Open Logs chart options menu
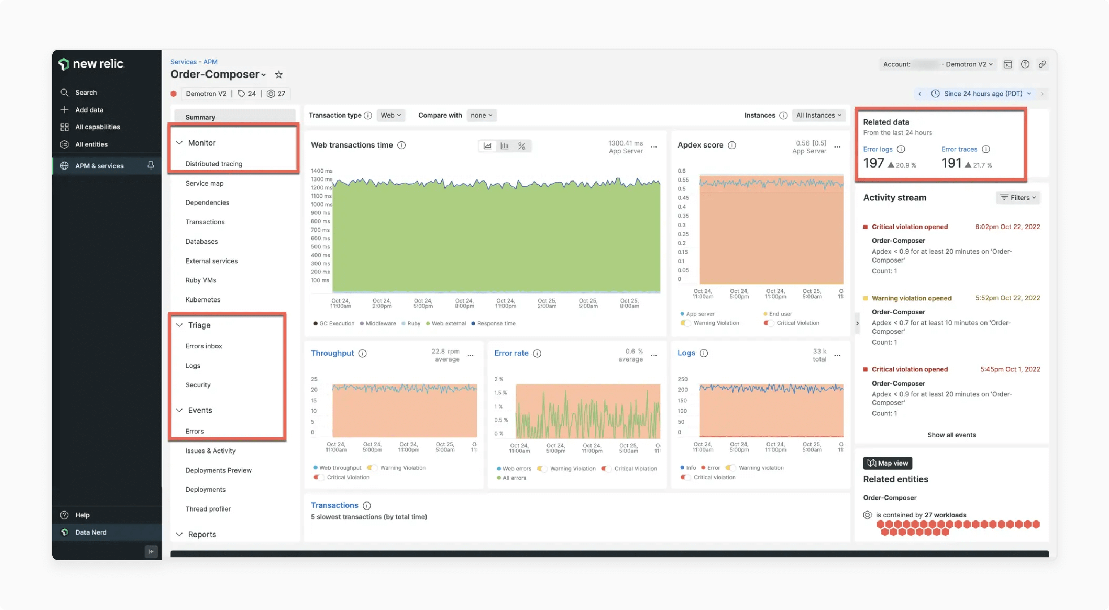 (x=837, y=355)
